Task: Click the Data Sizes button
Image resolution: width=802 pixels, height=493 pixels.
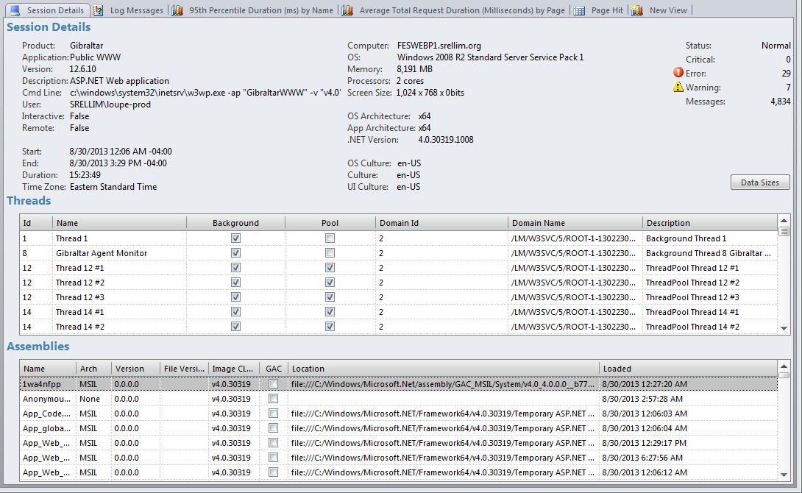Action: click(760, 182)
